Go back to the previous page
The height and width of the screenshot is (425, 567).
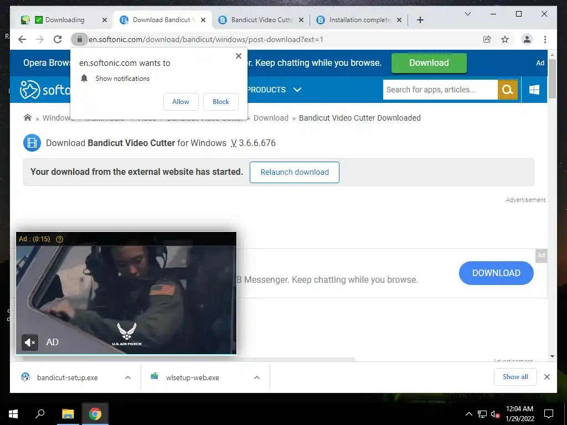coord(22,39)
